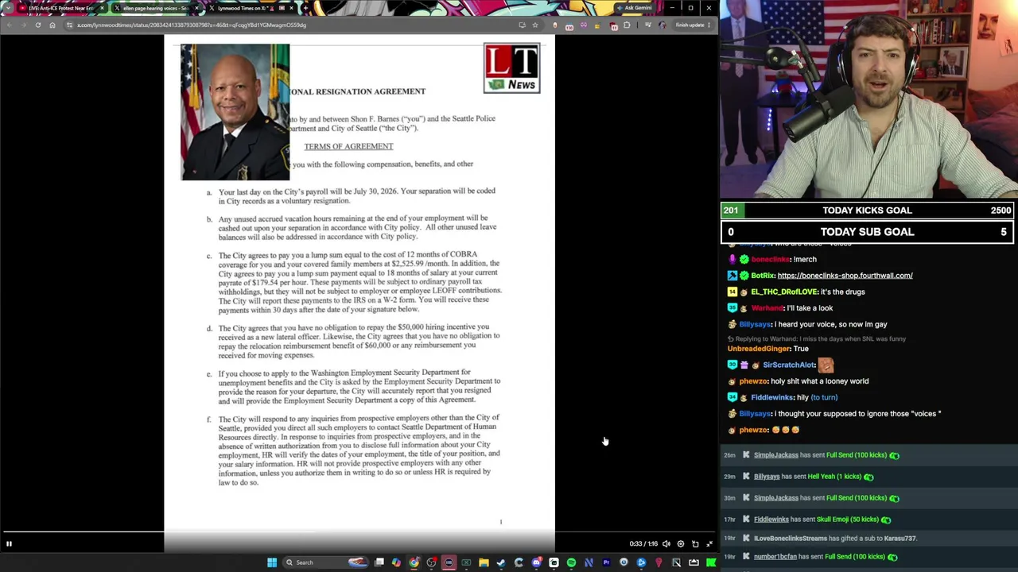Pause the playing video
1018x572 pixels.
9,544
